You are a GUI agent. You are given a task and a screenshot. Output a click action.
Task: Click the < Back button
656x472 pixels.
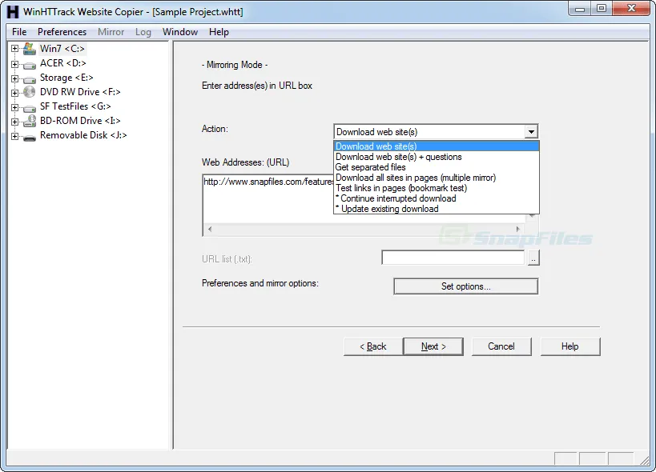coord(373,346)
